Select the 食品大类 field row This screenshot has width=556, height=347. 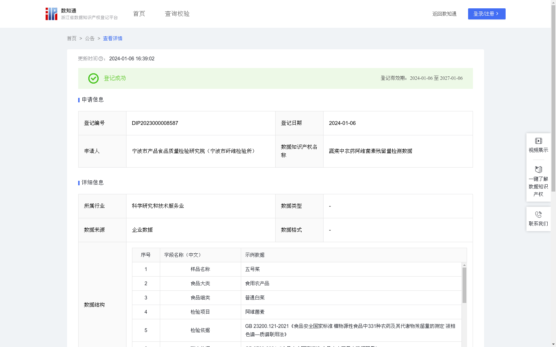click(297, 283)
